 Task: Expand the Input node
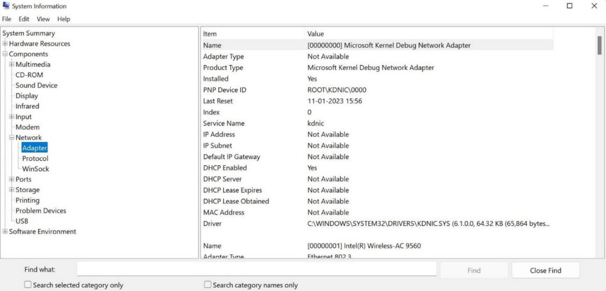(12, 117)
